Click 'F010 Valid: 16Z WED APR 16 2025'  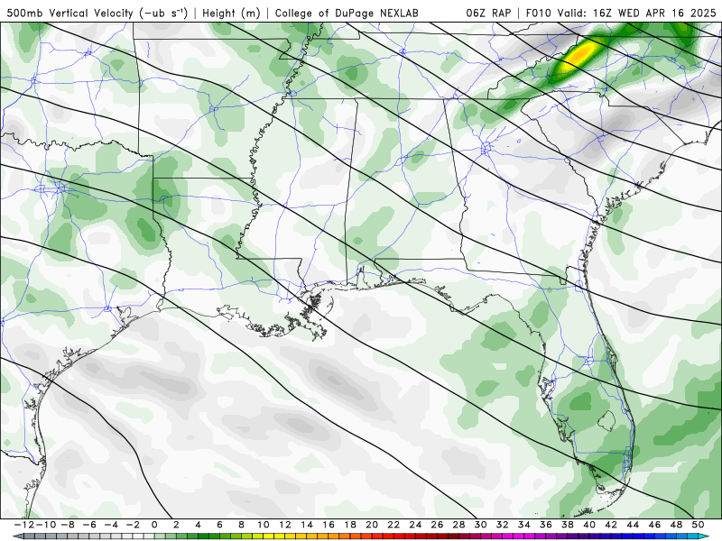(621, 13)
